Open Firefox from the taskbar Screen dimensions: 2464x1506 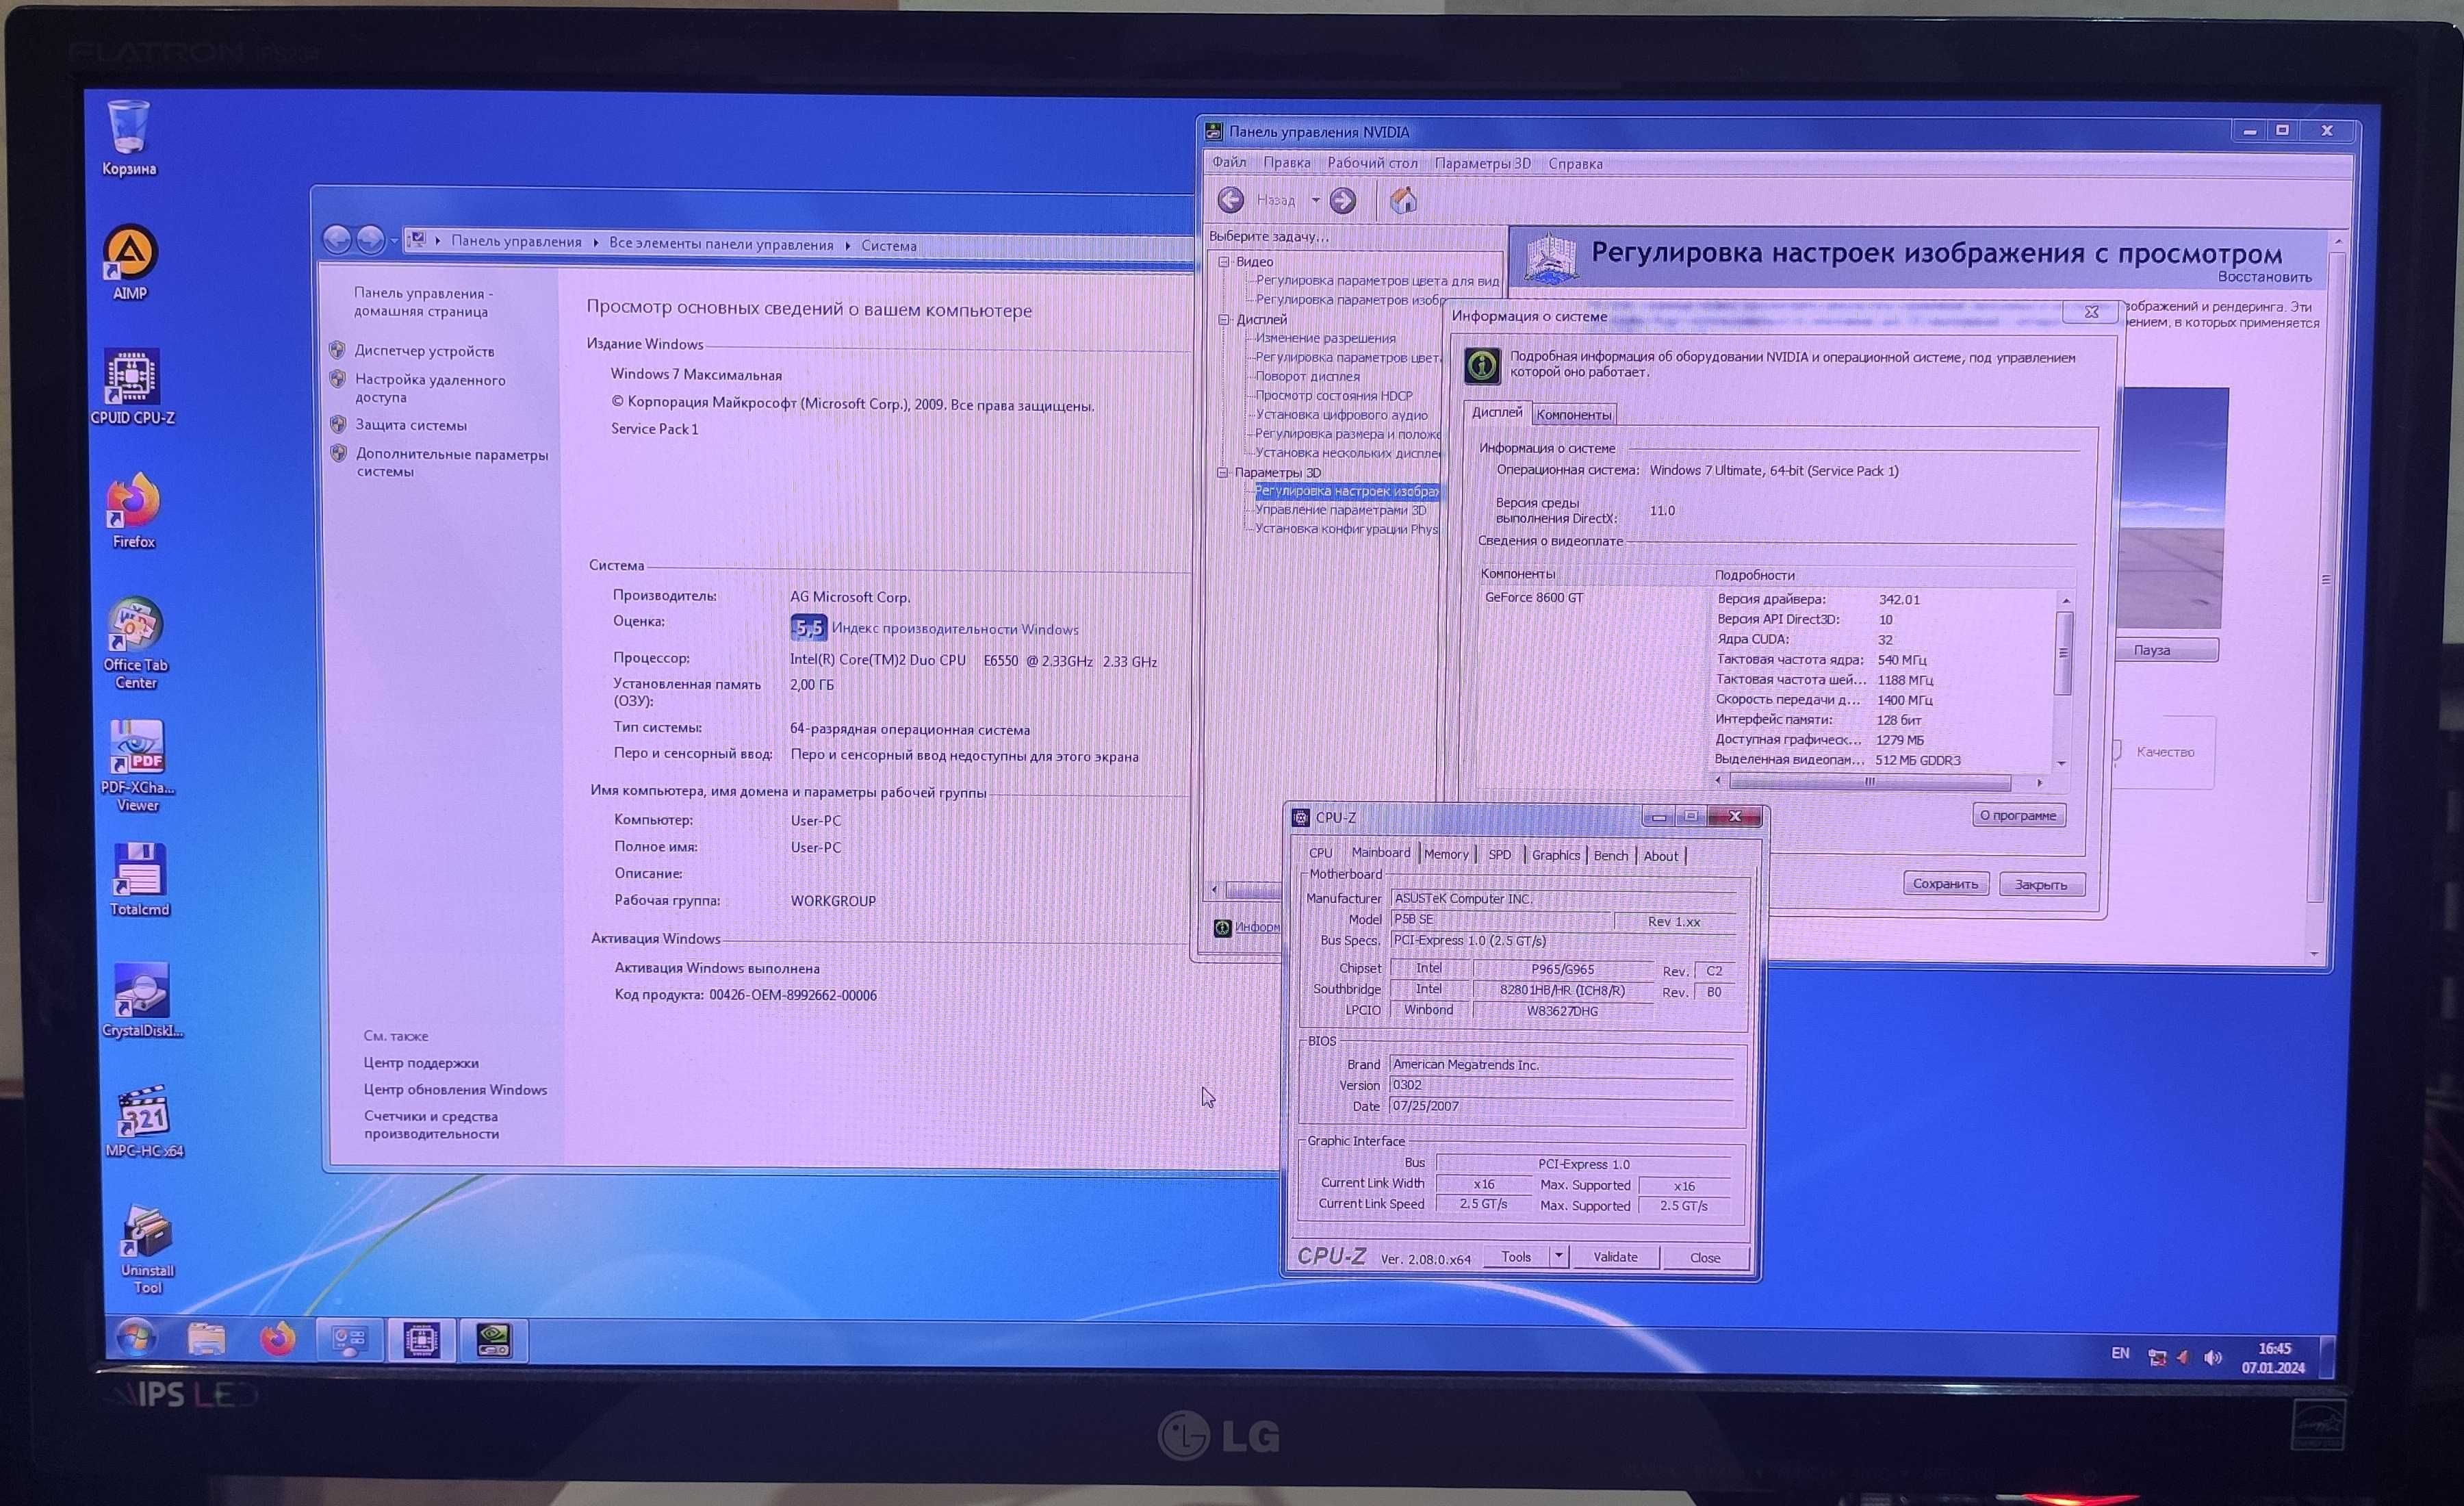277,1338
